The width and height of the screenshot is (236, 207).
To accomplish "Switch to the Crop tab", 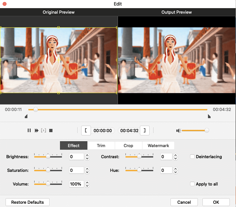I will click(x=128, y=145).
